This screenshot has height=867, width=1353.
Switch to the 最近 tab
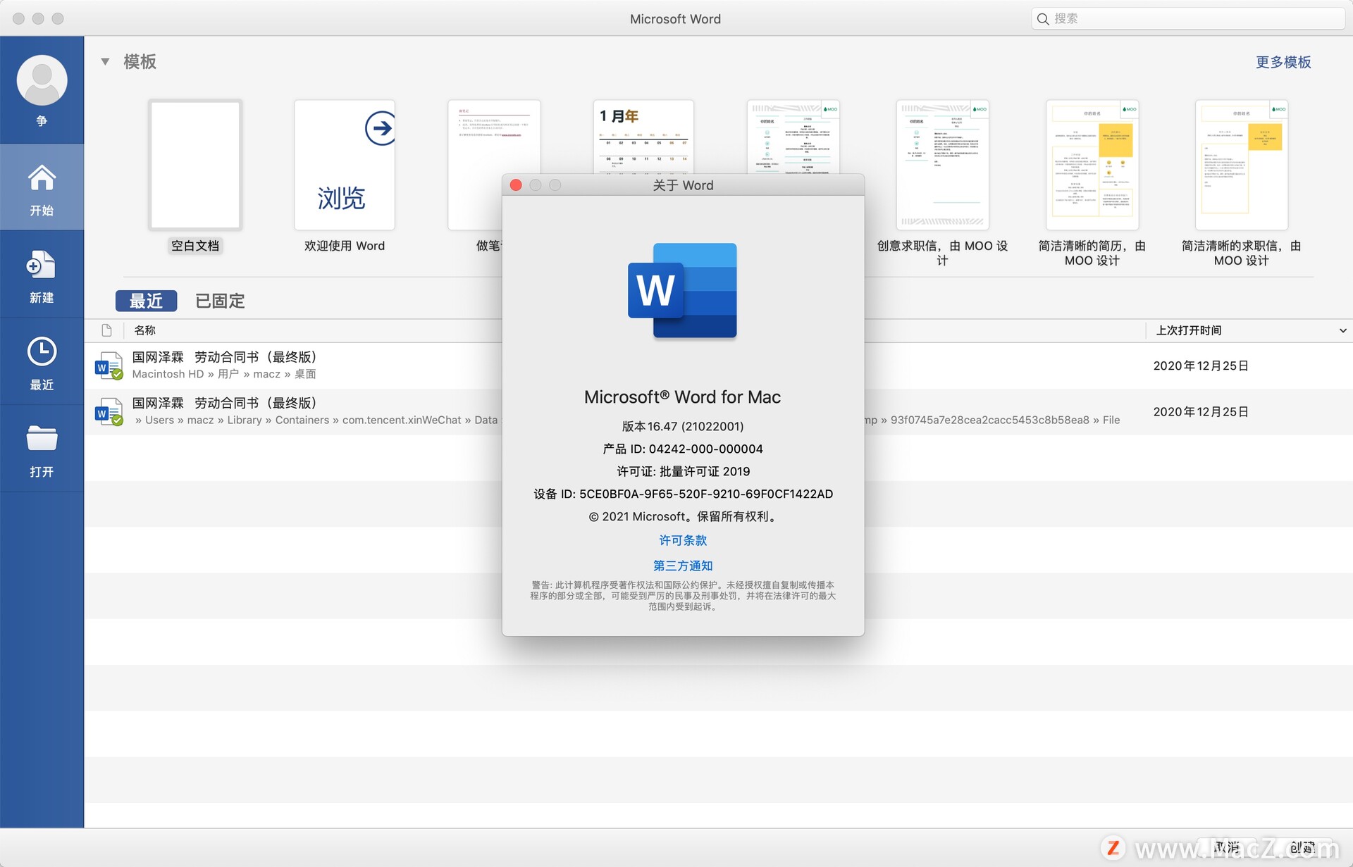[146, 301]
